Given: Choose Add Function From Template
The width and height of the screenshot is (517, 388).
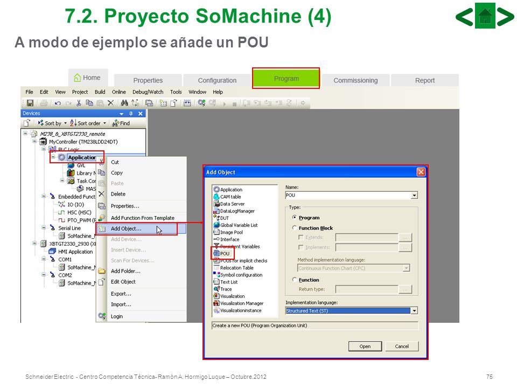Looking at the screenshot, I should 142,218.
